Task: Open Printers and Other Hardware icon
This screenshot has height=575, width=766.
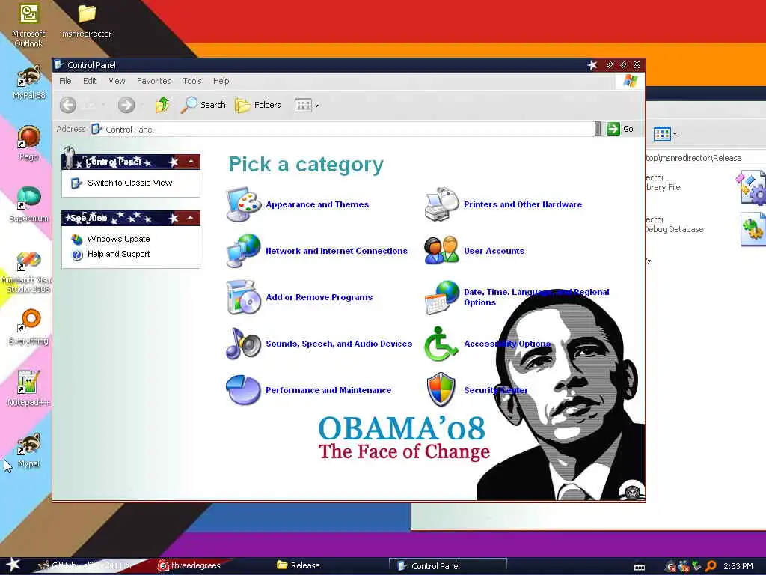Action: (x=442, y=204)
